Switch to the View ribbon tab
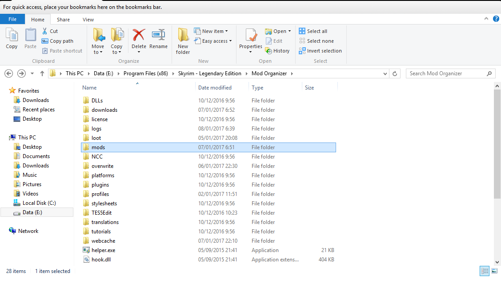The height and width of the screenshot is (285, 501). coord(88,20)
